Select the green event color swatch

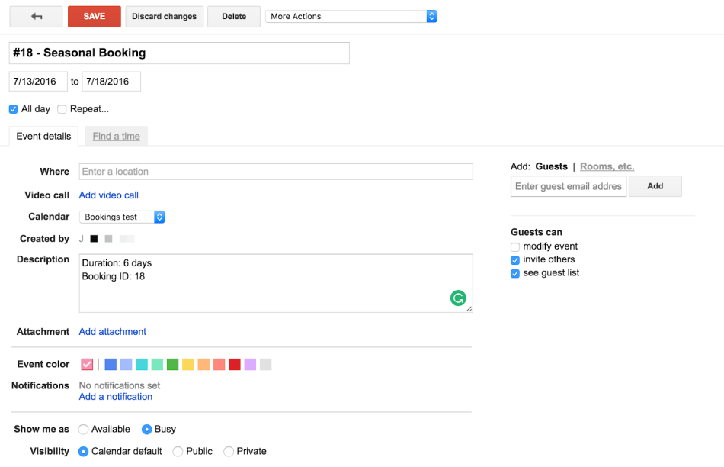point(173,364)
